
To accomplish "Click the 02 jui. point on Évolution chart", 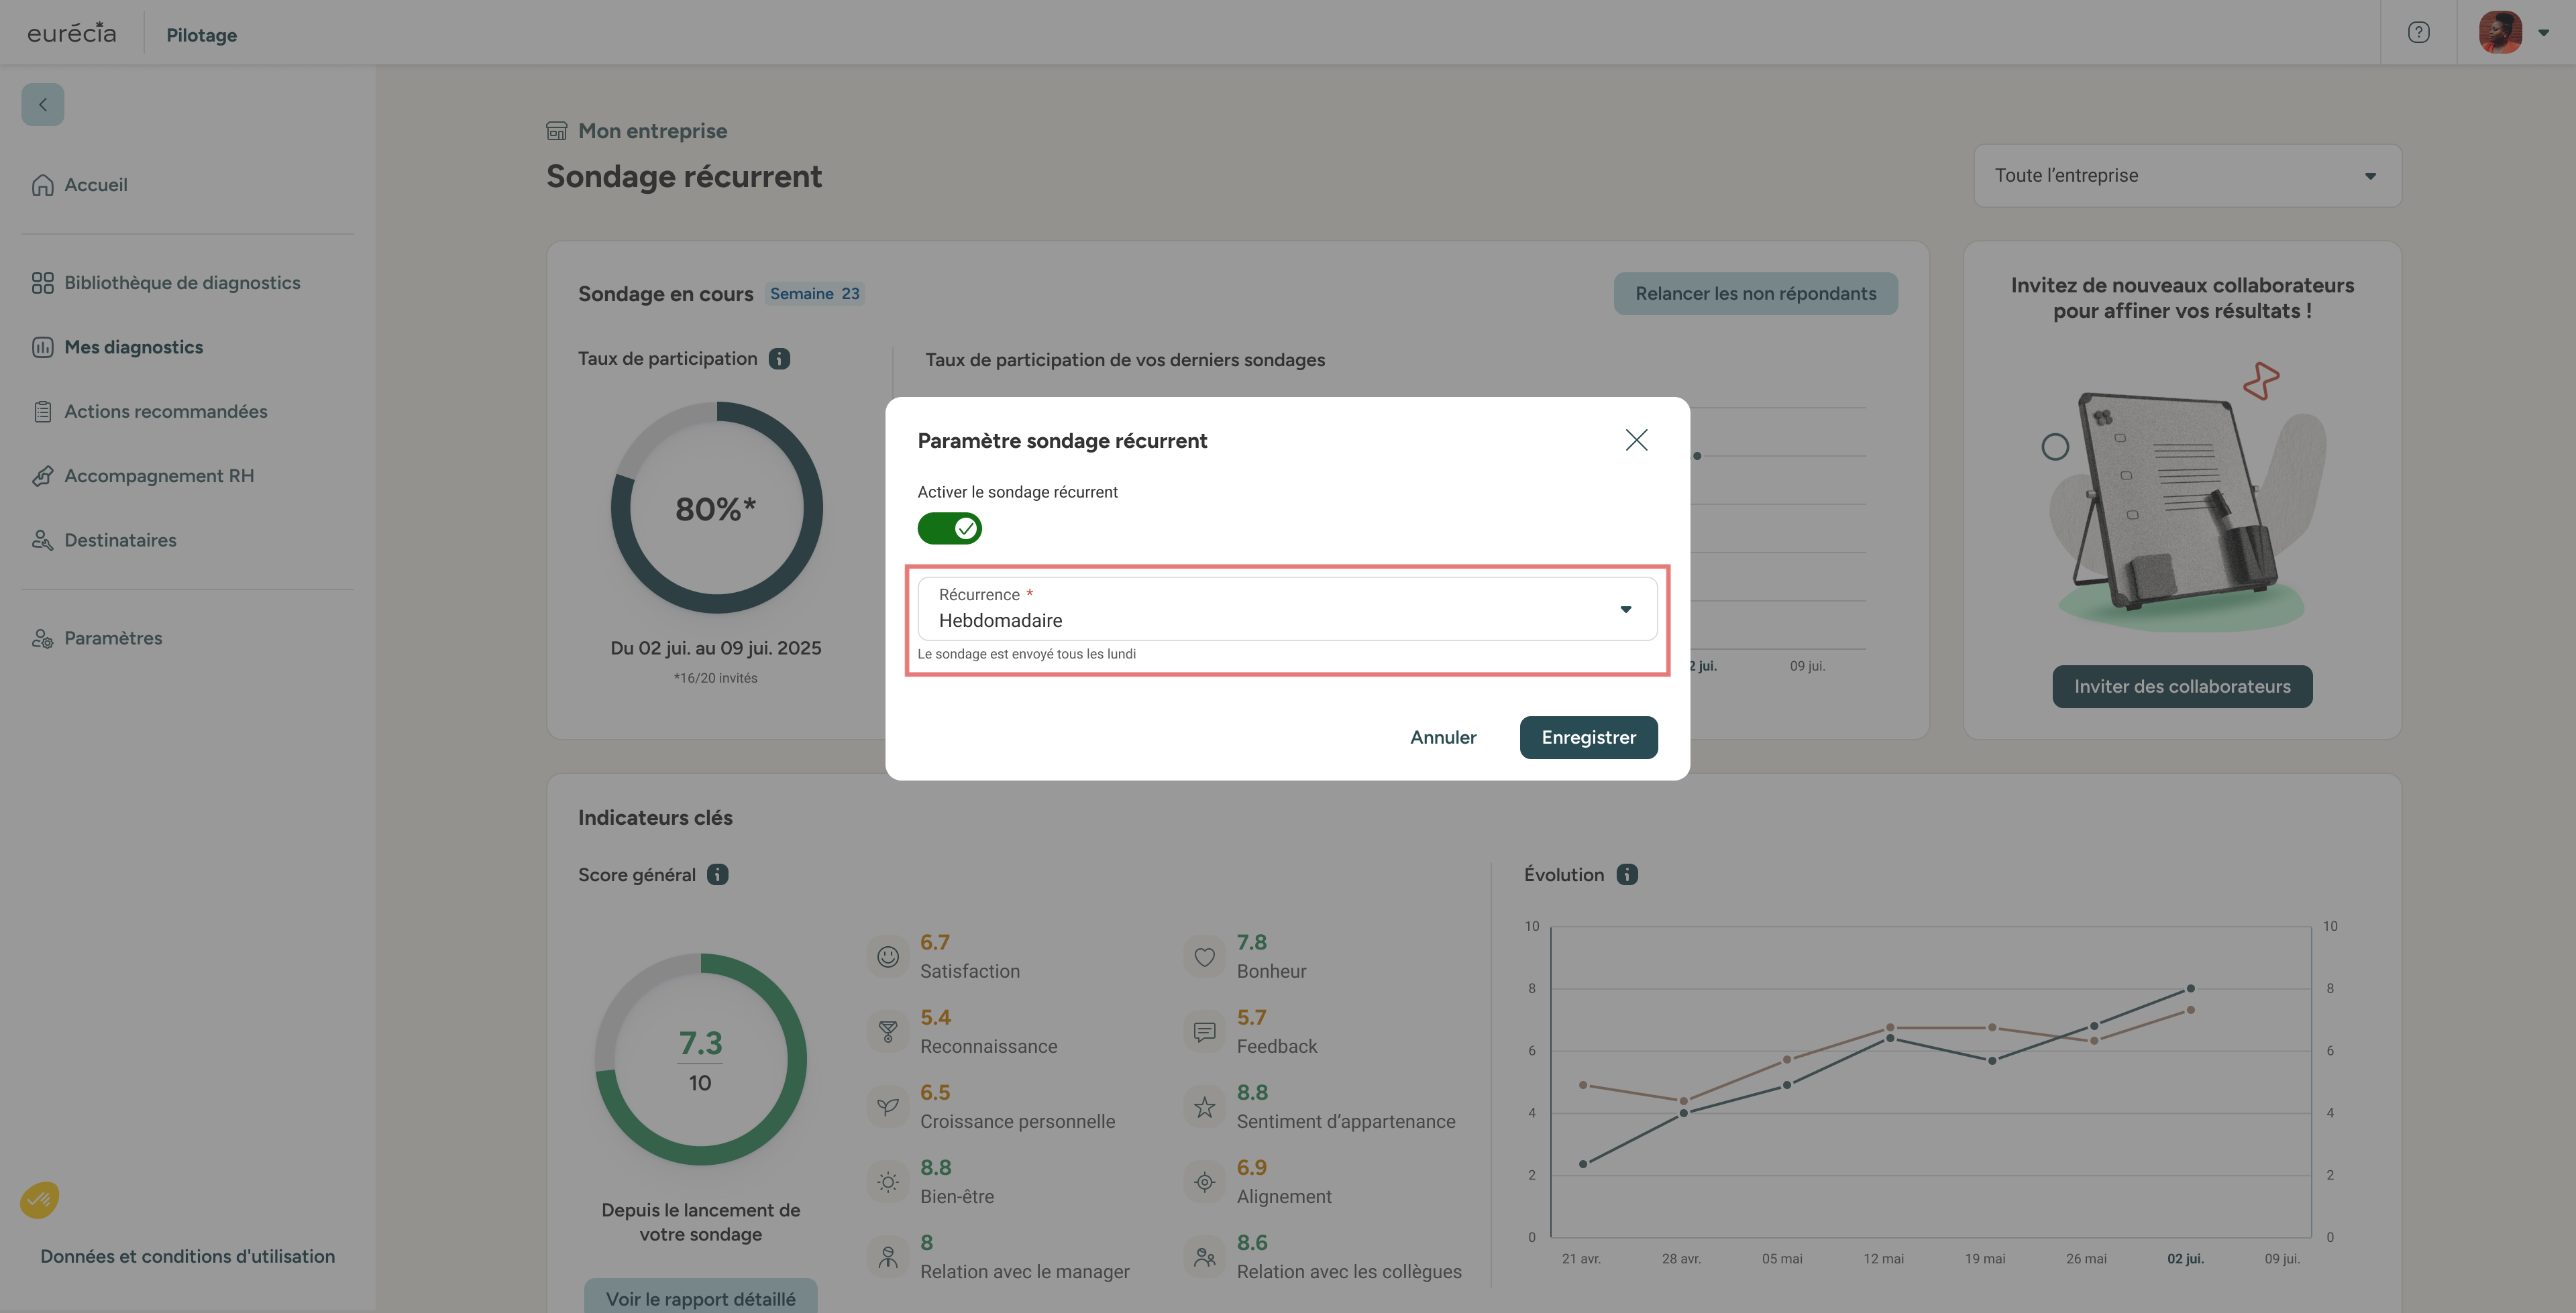I will [x=2190, y=988].
